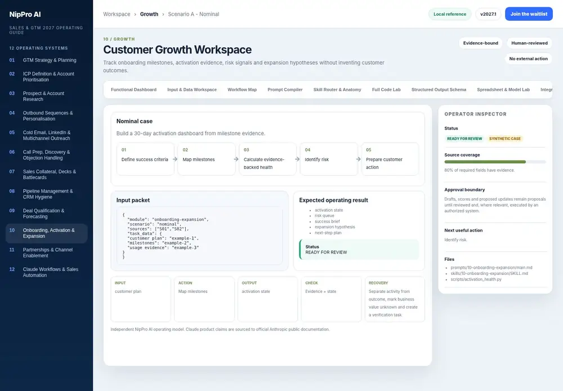This screenshot has height=391, width=563.
Task: Click the INPUT customer plan card
Action: pyautogui.click(x=141, y=299)
